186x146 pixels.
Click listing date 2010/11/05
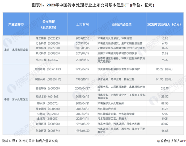(x=82, y=60)
